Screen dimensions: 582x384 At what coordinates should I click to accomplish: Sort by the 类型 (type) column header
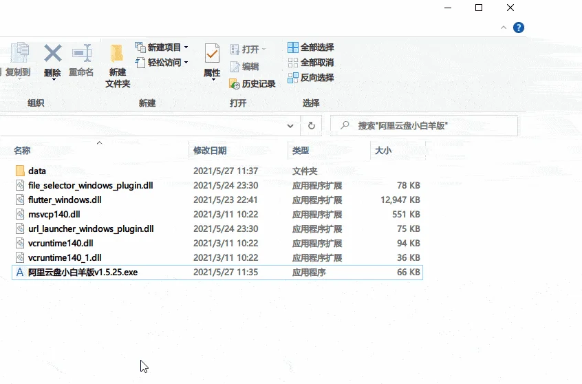(300, 151)
